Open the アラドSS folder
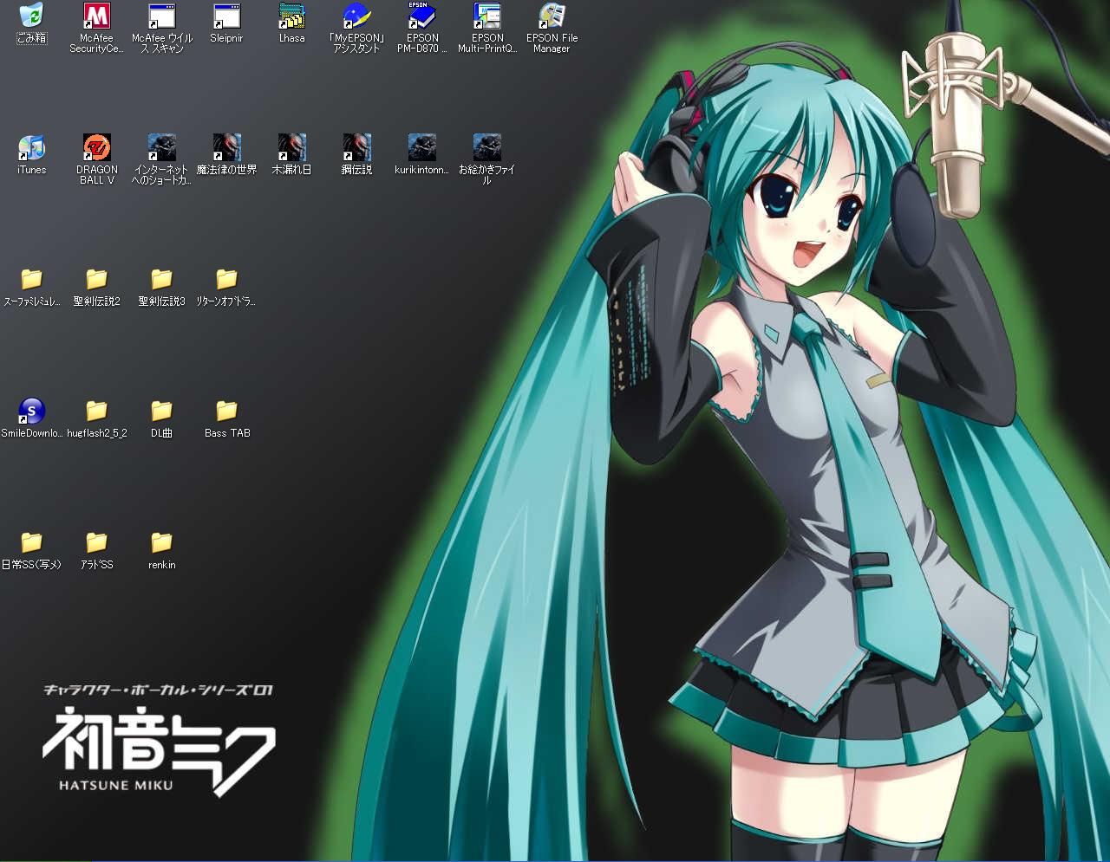The width and height of the screenshot is (1110, 862). pyautogui.click(x=96, y=550)
